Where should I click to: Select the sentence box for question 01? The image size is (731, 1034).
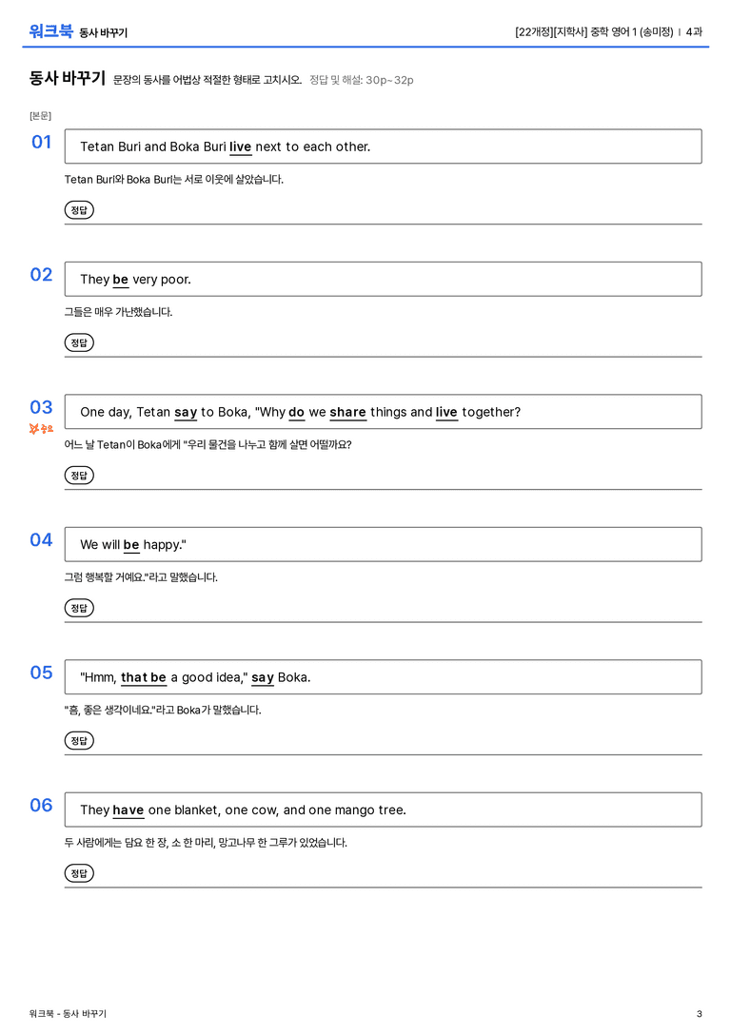[x=384, y=146]
